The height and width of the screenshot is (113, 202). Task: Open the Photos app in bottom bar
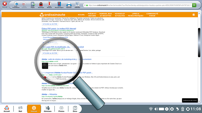point(61,109)
